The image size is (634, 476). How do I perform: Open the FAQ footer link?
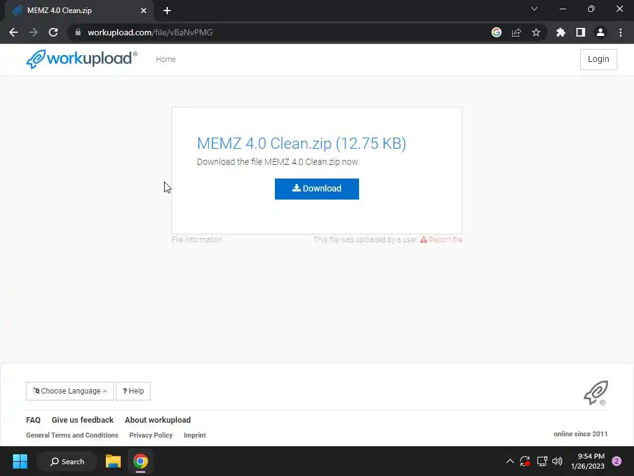(33, 420)
